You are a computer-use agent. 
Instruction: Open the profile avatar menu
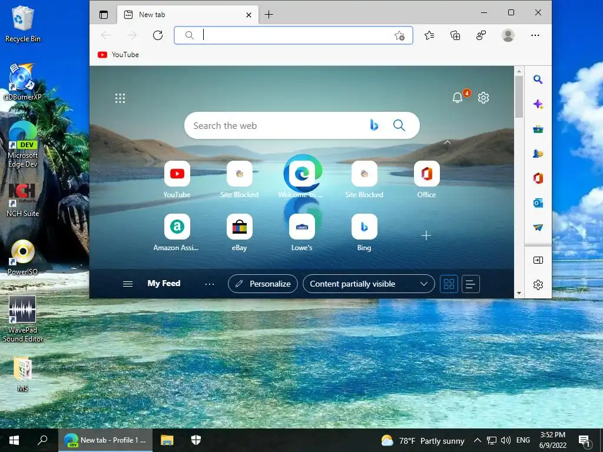coord(508,35)
